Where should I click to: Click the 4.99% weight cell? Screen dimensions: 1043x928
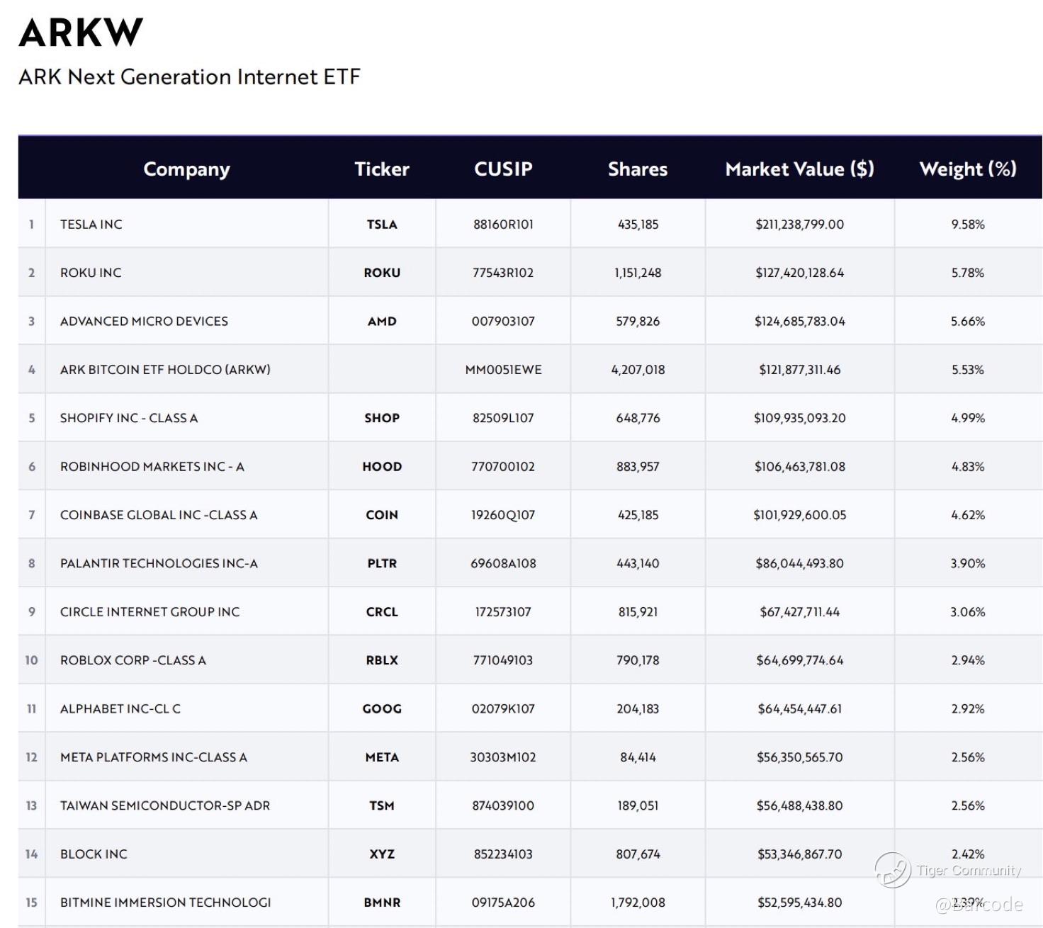pyautogui.click(x=968, y=418)
